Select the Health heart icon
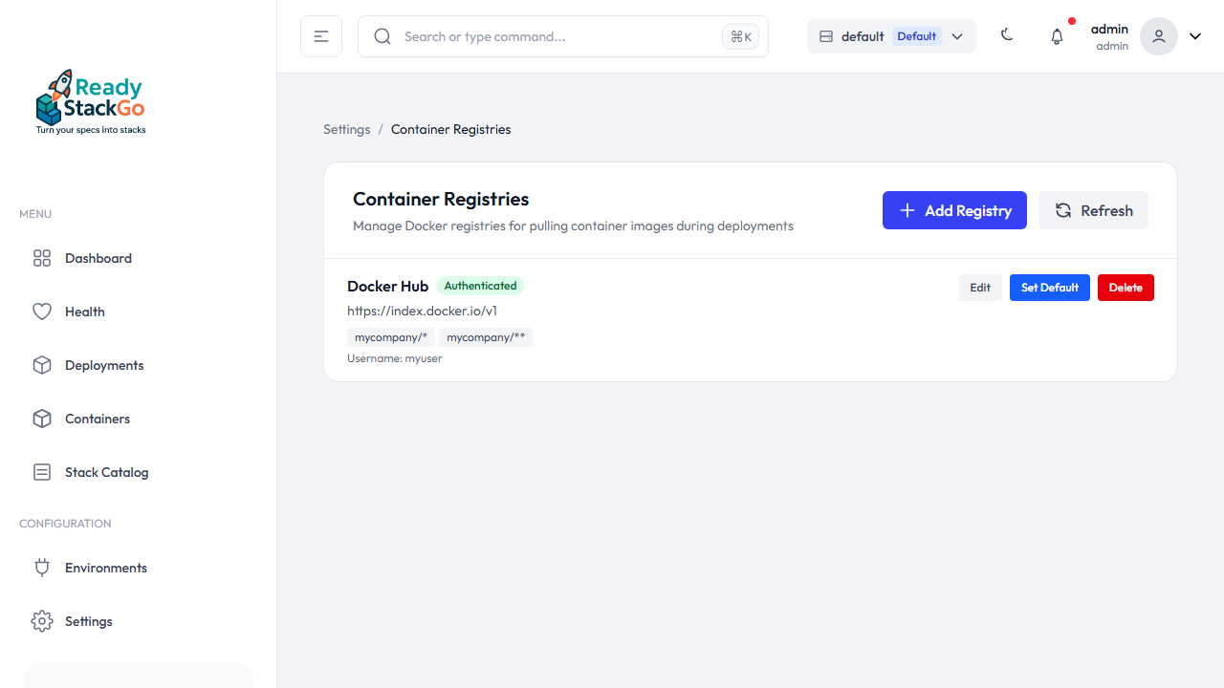Image resolution: width=1224 pixels, height=688 pixels. (42, 311)
